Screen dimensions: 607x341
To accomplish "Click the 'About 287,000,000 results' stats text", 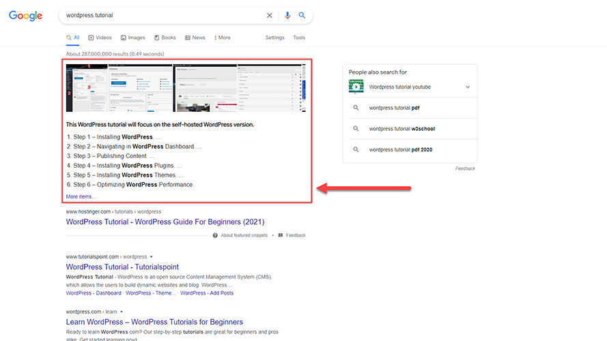I will click(x=115, y=54).
